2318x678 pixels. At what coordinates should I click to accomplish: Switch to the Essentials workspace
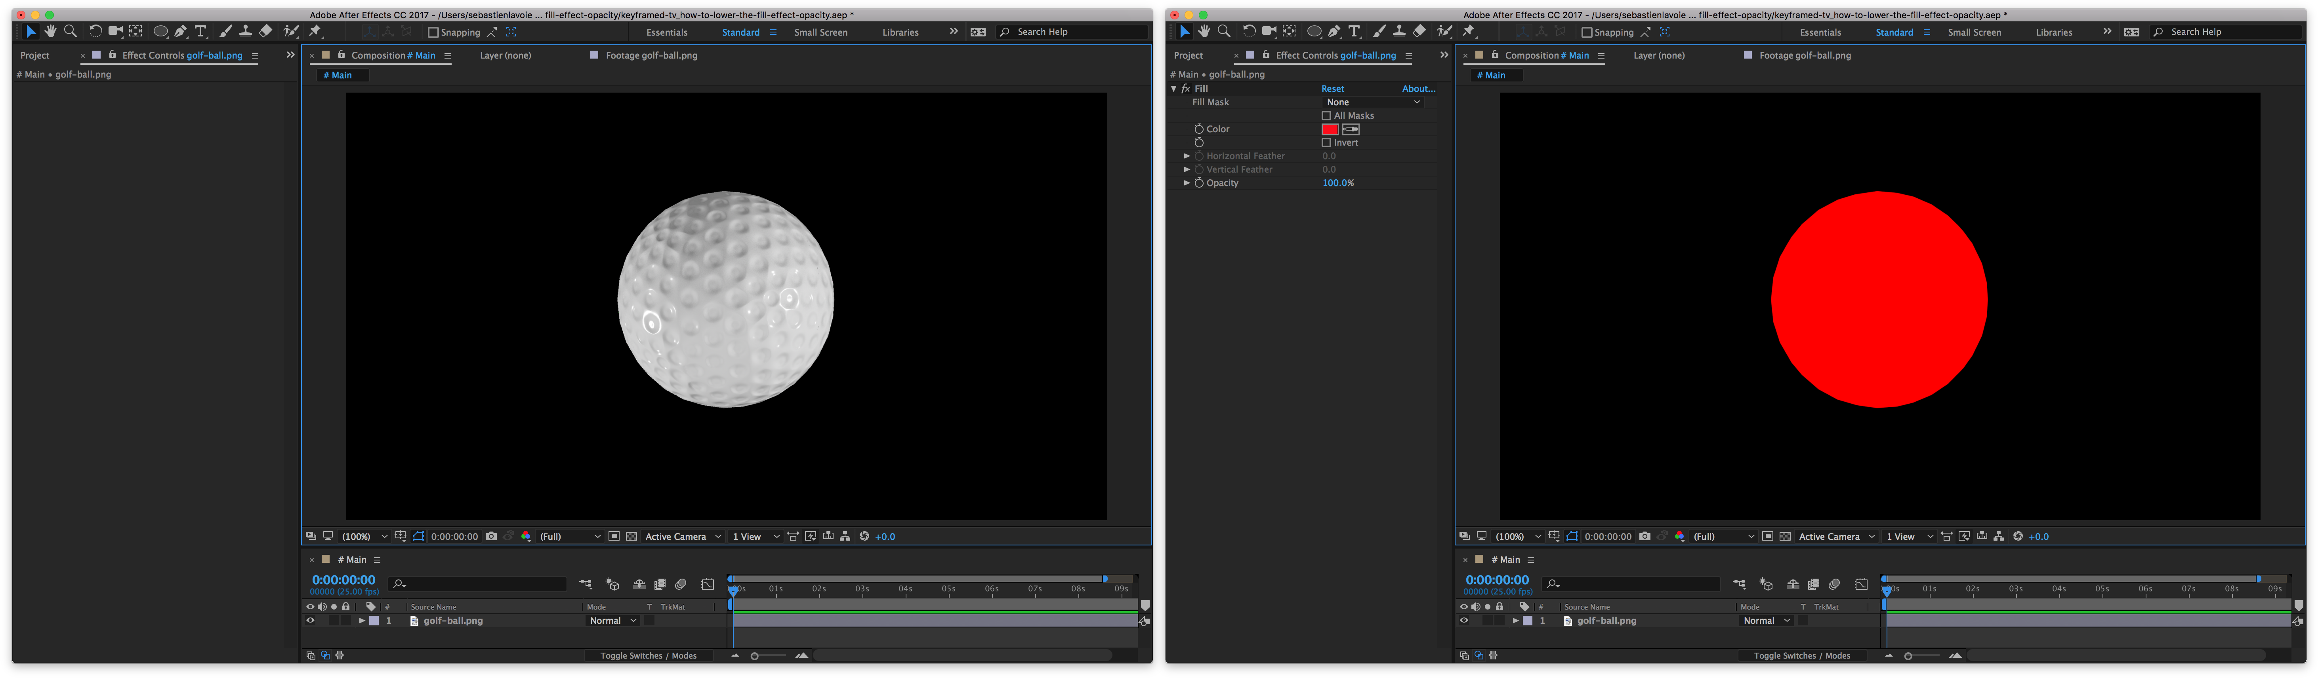(666, 32)
